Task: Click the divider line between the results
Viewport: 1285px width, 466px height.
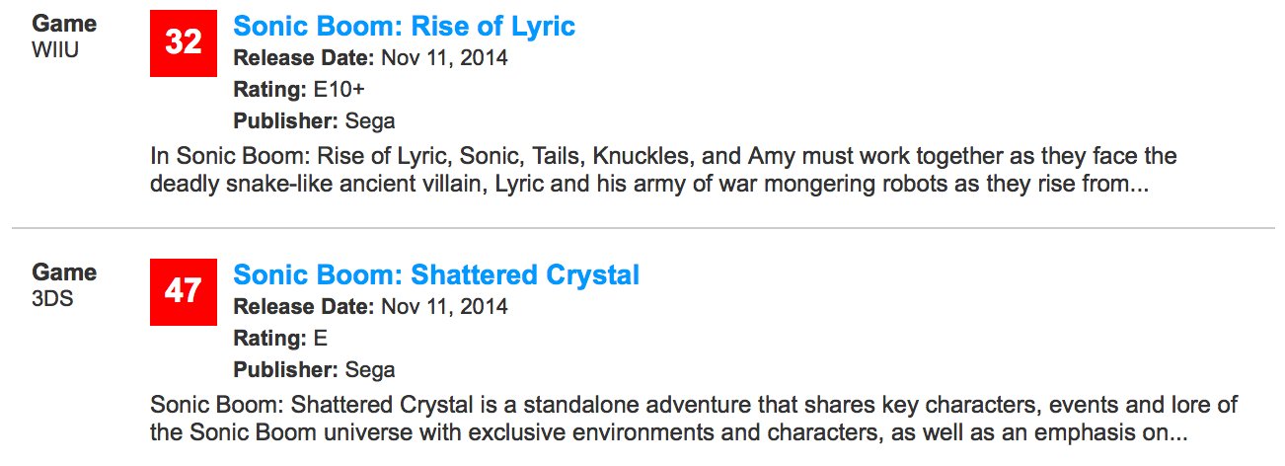Action: (642, 228)
